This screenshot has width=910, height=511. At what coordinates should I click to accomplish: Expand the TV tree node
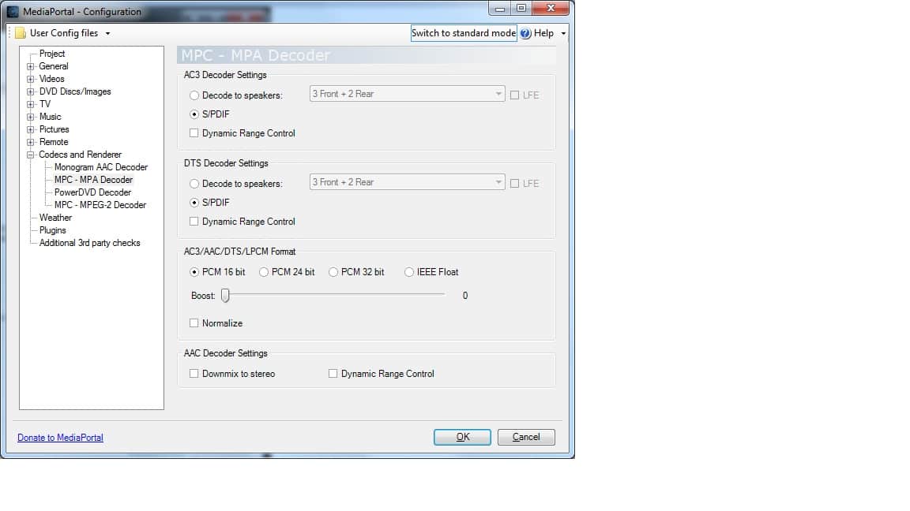(31, 104)
